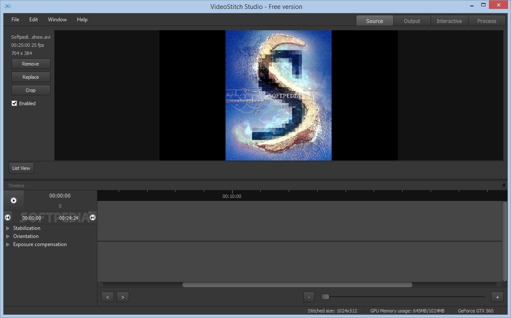Click the 00:10:00 timeline ruler mark

[232, 196]
